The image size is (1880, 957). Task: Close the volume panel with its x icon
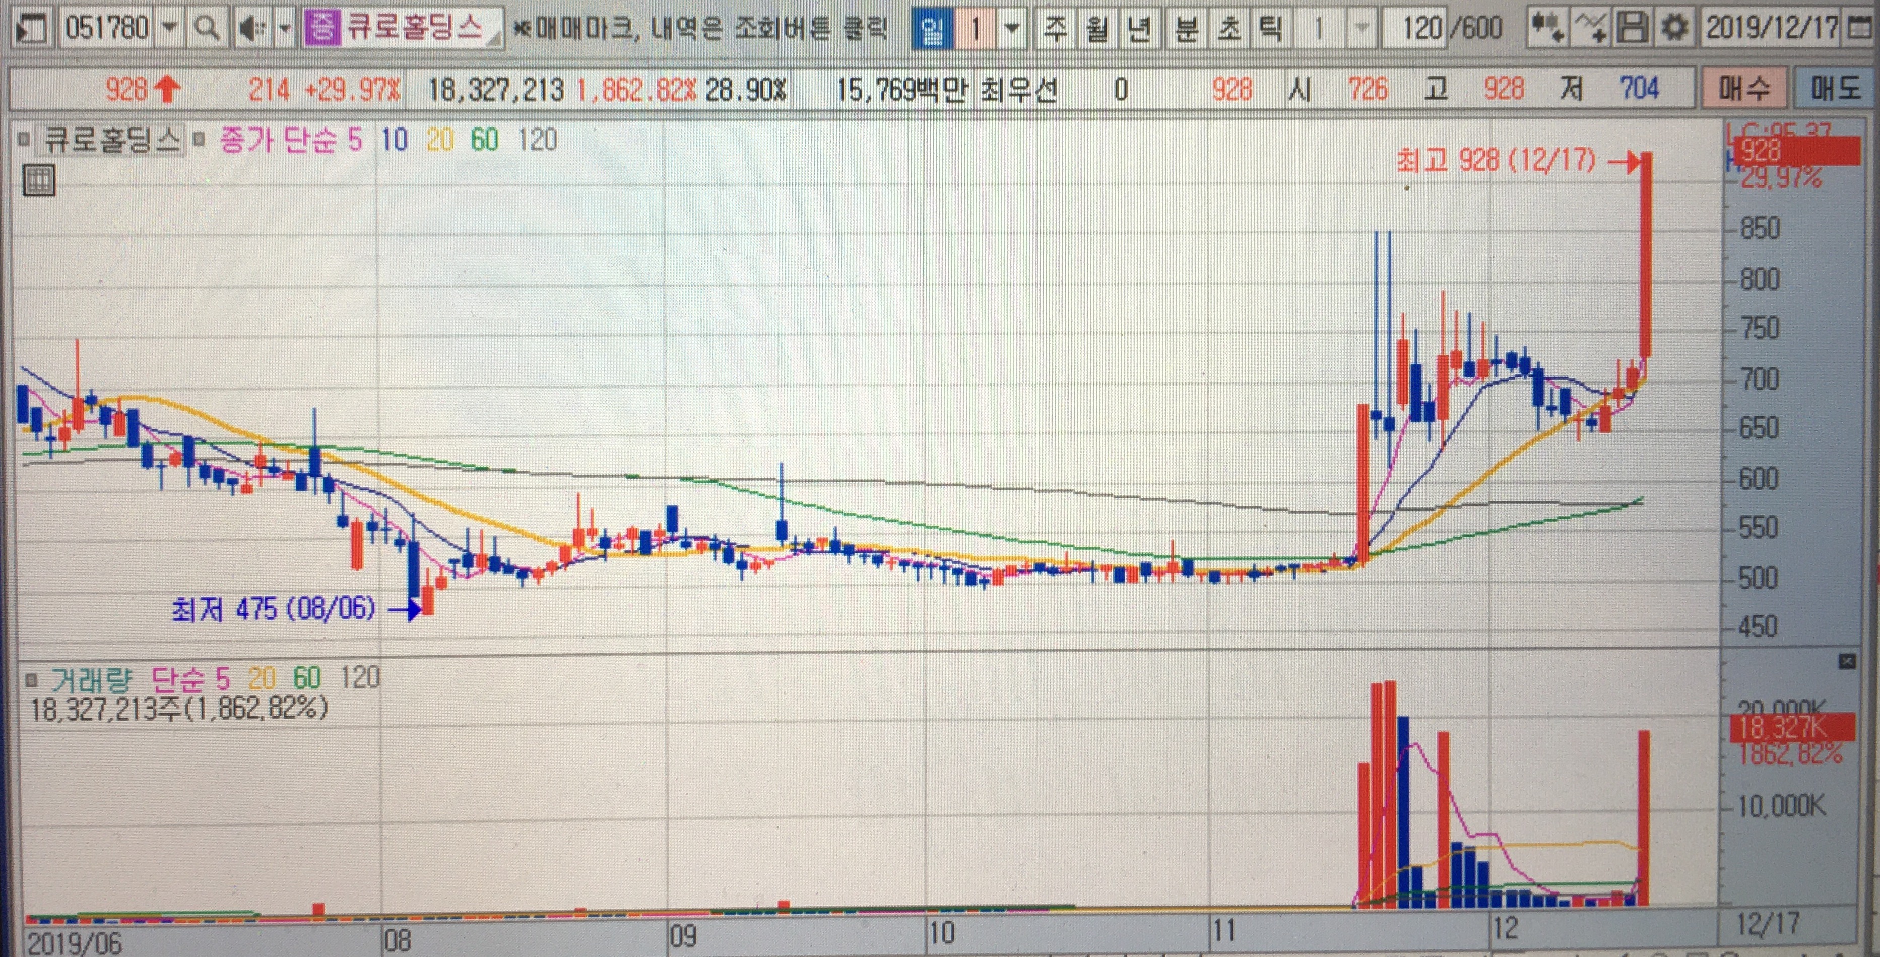point(1847,661)
